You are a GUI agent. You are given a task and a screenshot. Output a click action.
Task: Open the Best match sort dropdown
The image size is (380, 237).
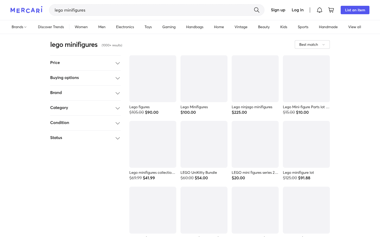(x=312, y=45)
